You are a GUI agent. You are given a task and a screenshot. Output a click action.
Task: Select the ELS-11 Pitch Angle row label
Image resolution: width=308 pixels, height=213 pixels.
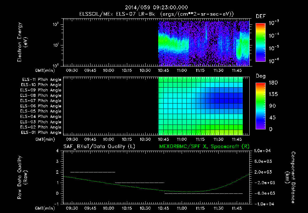coord(42,80)
